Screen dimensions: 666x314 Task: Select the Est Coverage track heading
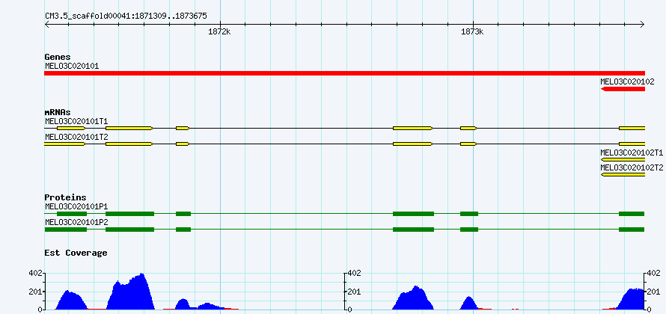[76, 253]
